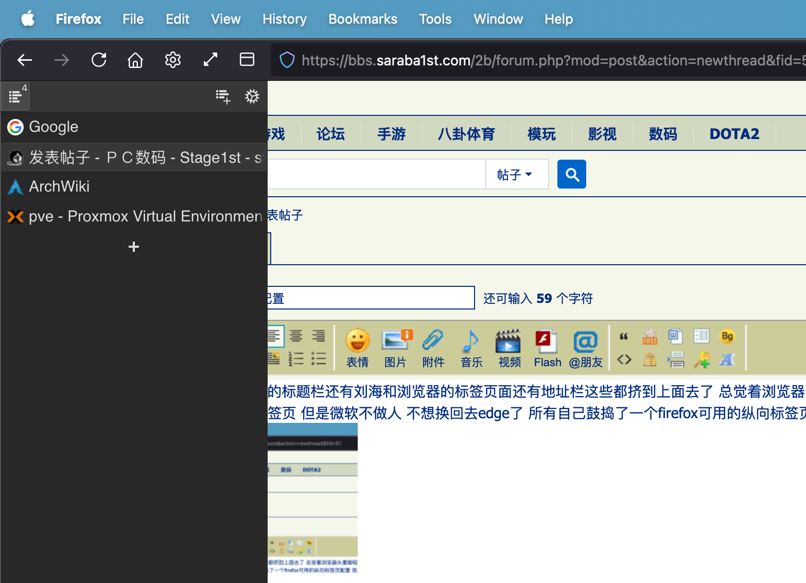Click the thread title input field
This screenshot has width=806, height=583.
click(x=371, y=298)
